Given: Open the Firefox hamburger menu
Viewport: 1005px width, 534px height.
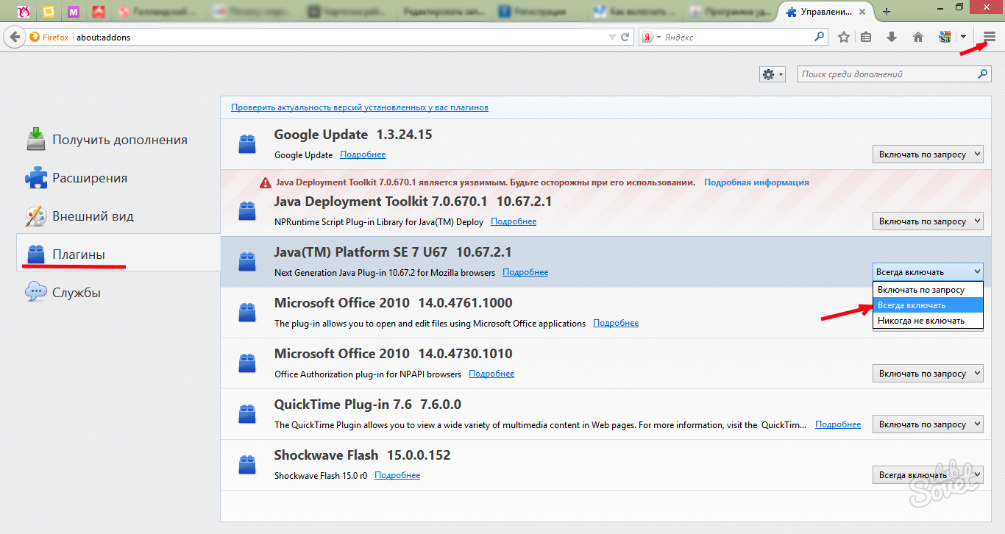Looking at the screenshot, I should tap(990, 37).
